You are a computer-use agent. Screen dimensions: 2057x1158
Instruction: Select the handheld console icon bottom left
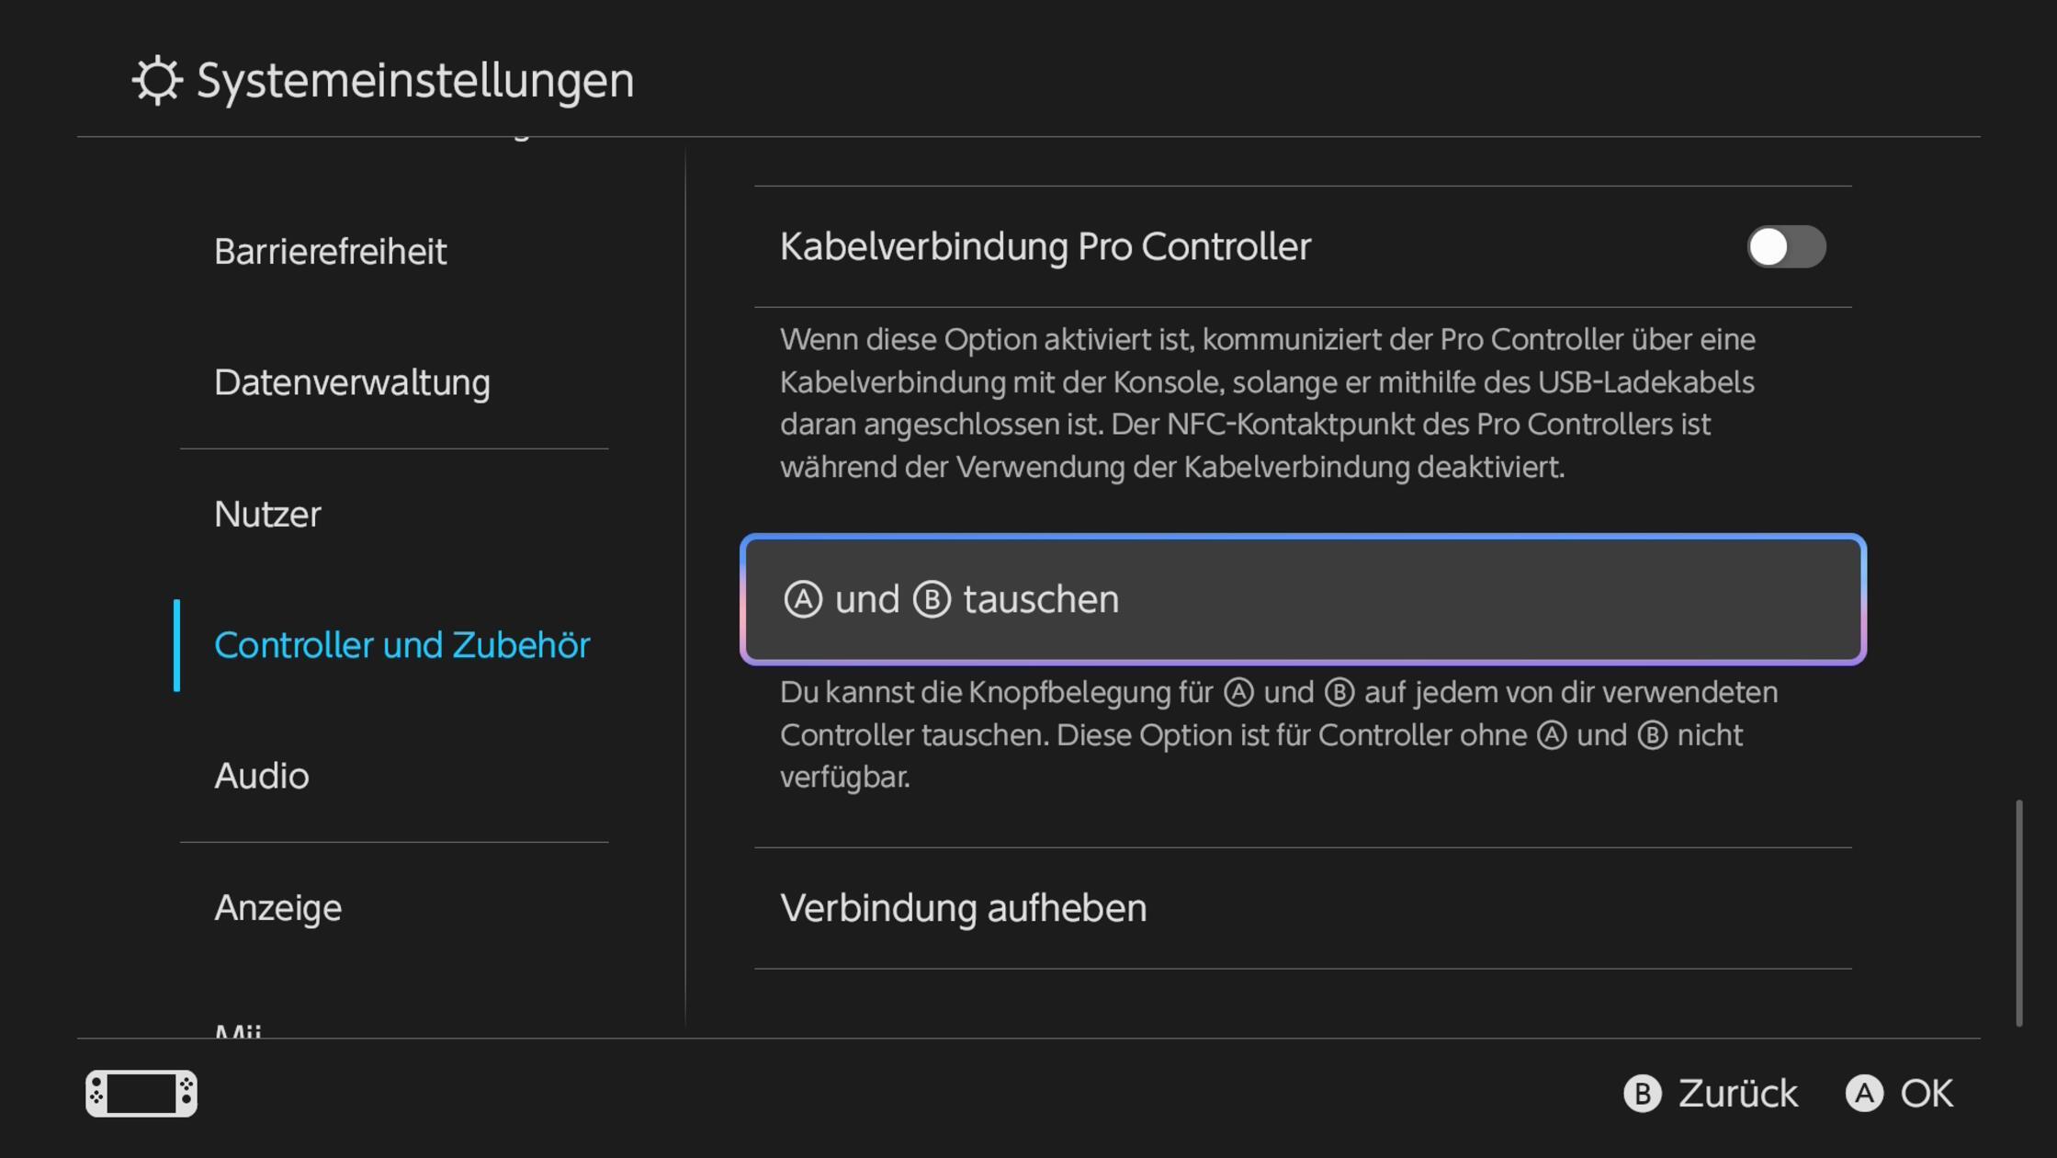click(x=141, y=1094)
